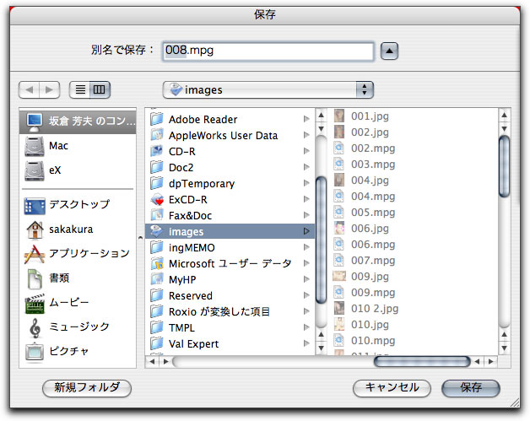The width and height of the screenshot is (530, 421).
Task: Click the 新規フォルダ button
Action: coord(87,388)
